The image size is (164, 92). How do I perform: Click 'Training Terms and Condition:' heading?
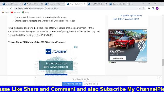click(x=23, y=28)
